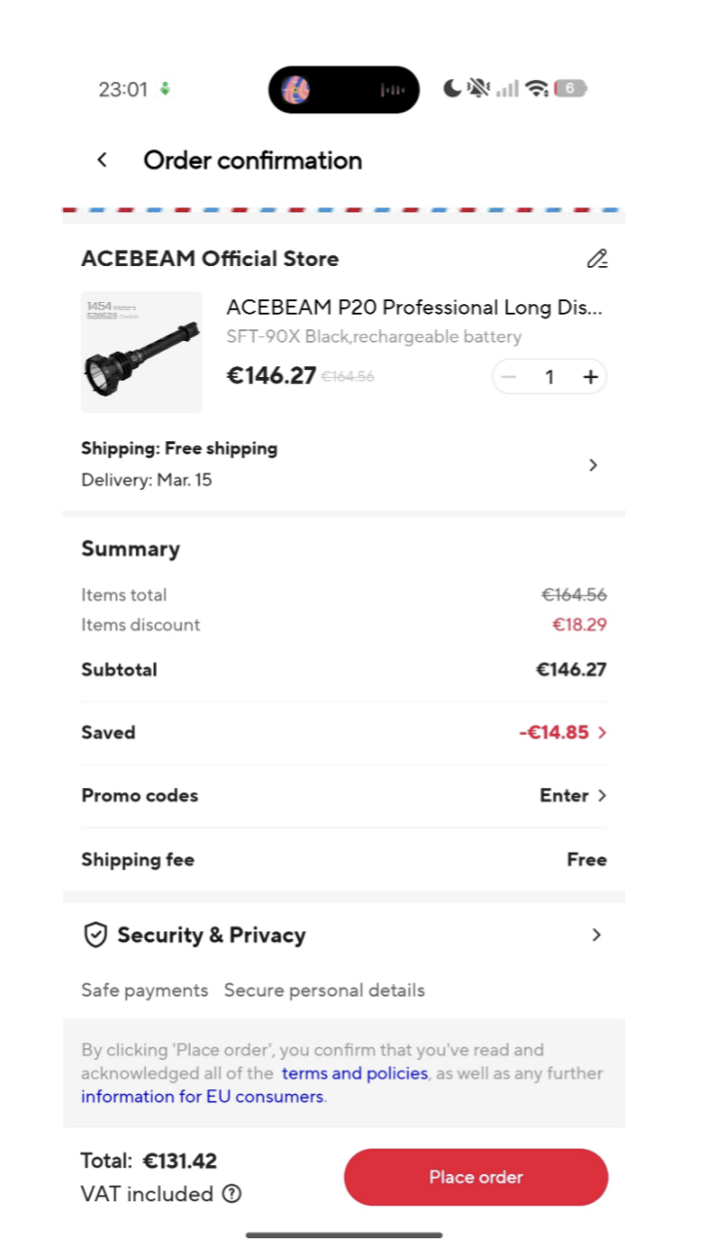The image size is (708, 1246).
Task: Tap the edit pencil icon beside ACEBEAM Official Store
Action: pyautogui.click(x=596, y=259)
